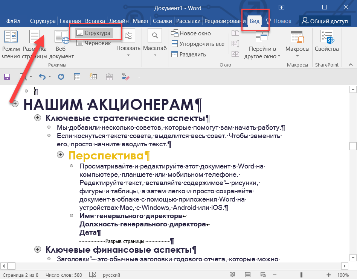Screen dimensions: 357x279
Task: Click the Redo/repeat icon
Action: [x=61, y=77]
